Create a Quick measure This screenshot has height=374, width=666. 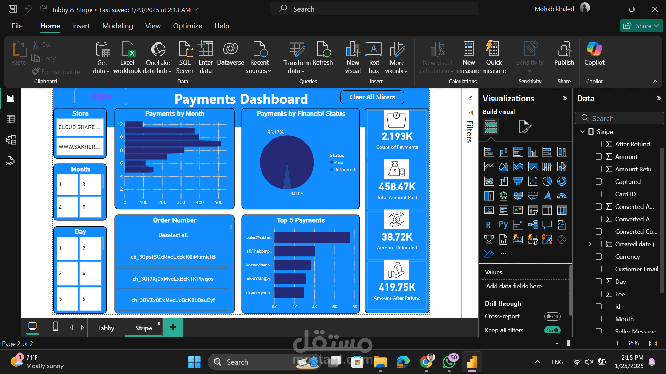click(x=494, y=58)
